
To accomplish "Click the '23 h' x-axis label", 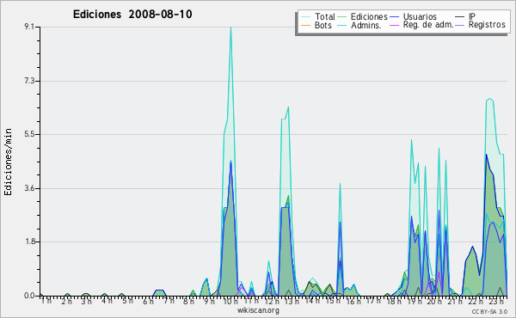I will [x=496, y=301].
